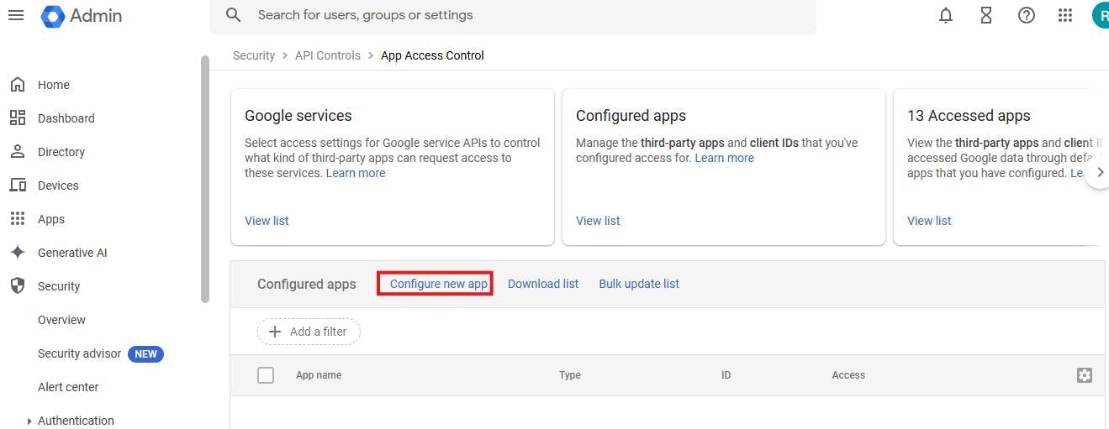Click the plus icon in Add a filter
The height and width of the screenshot is (429, 1109).
[x=274, y=332]
